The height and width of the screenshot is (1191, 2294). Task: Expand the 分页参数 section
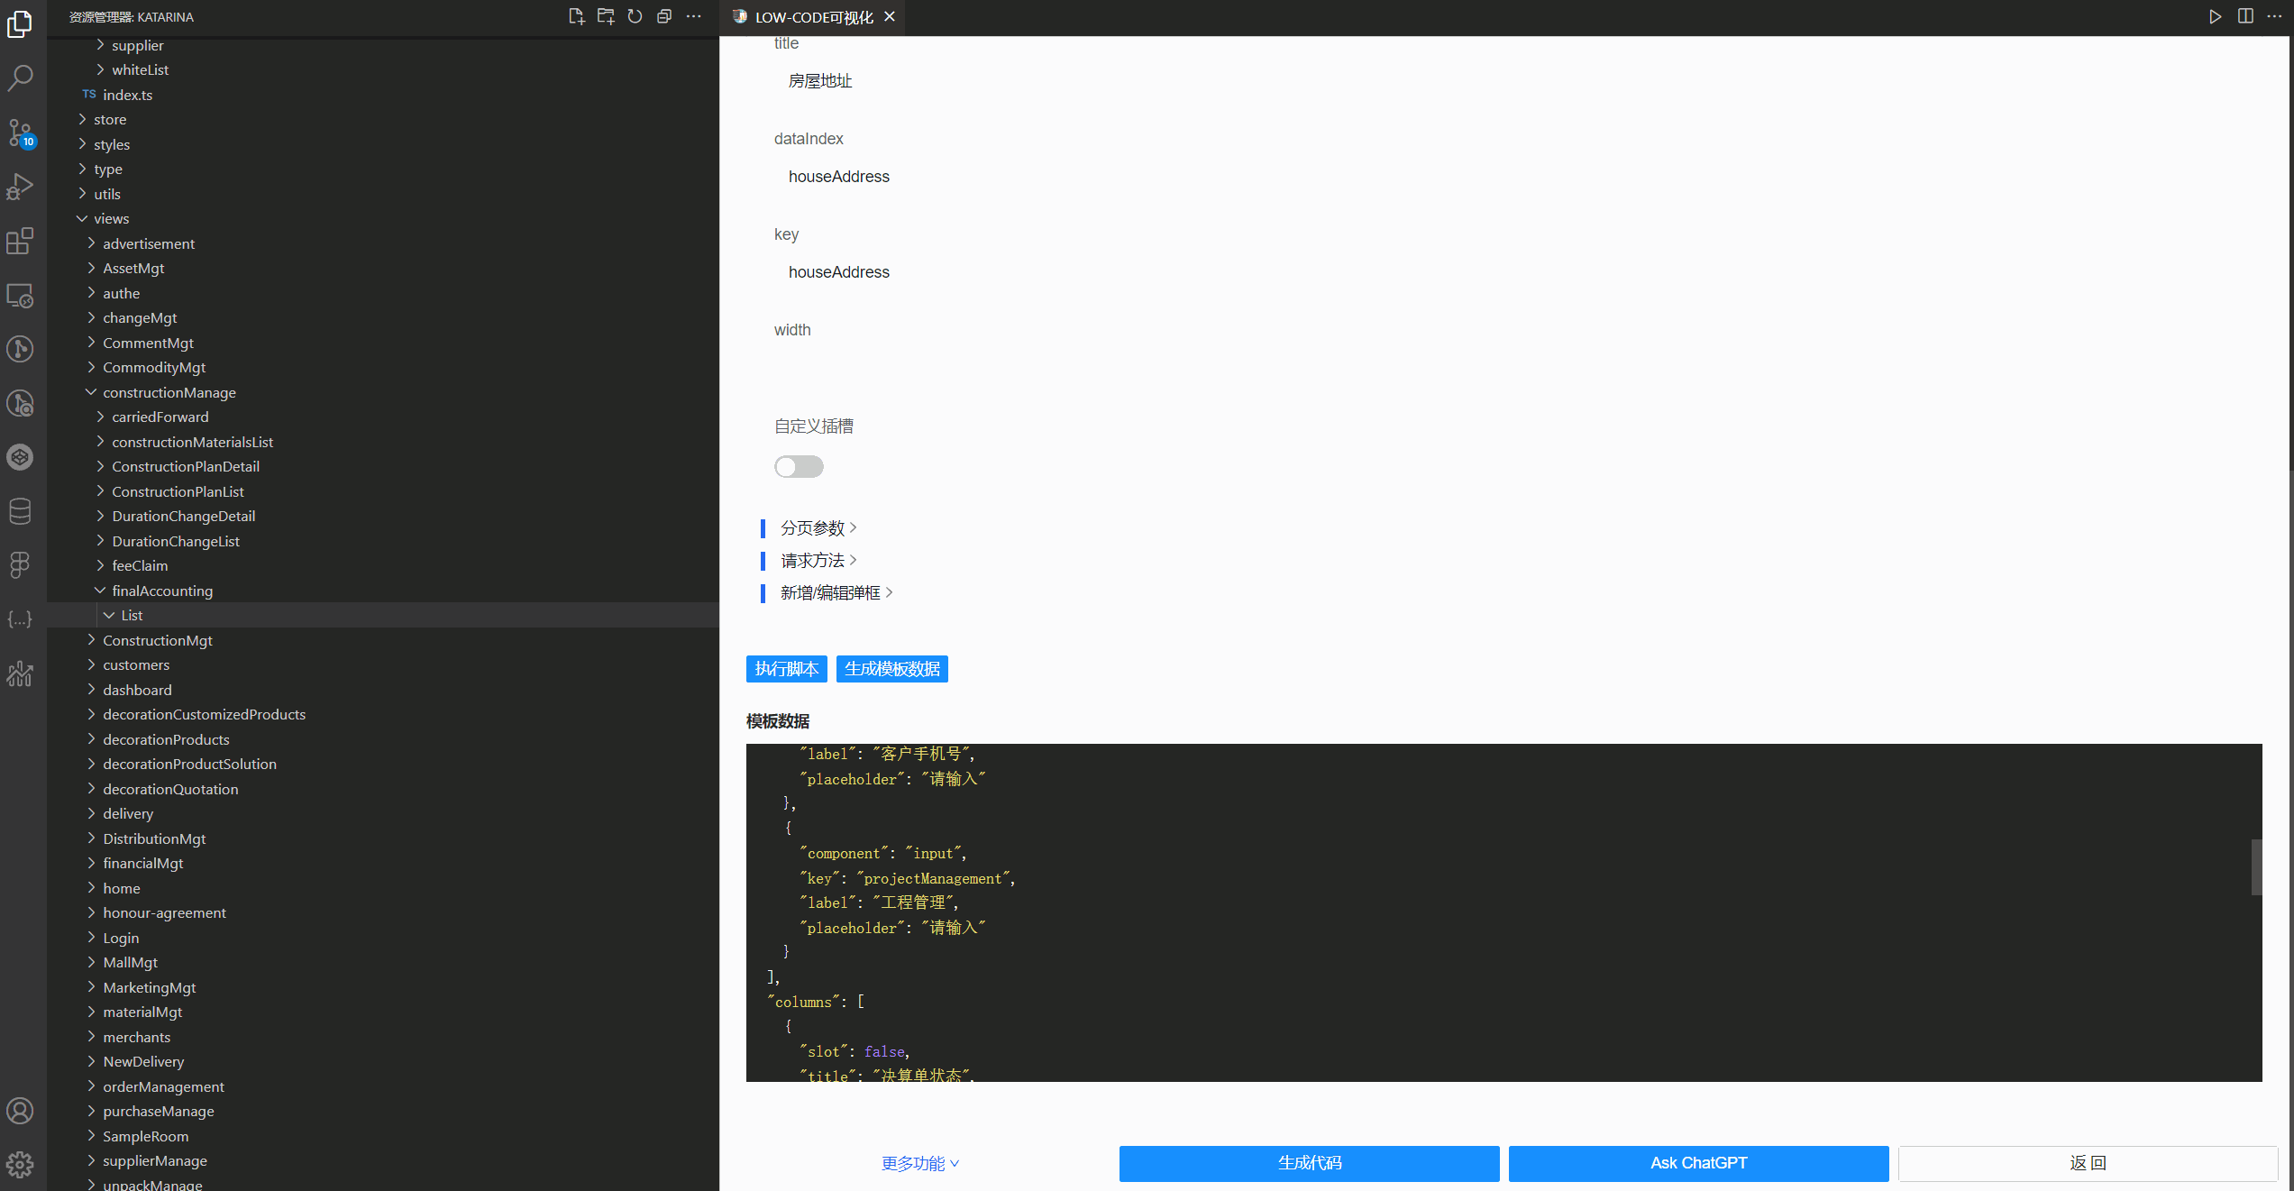(818, 527)
